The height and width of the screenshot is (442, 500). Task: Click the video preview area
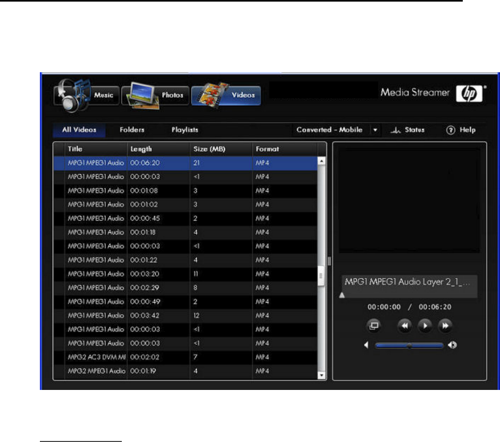(x=409, y=200)
